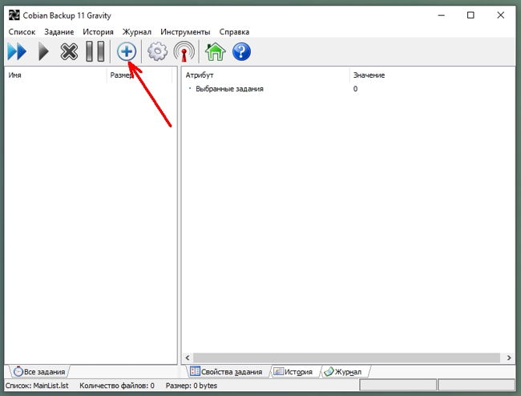The width and height of the screenshot is (521, 396).
Task: Switch to Все задания tab
Action: (x=40, y=372)
